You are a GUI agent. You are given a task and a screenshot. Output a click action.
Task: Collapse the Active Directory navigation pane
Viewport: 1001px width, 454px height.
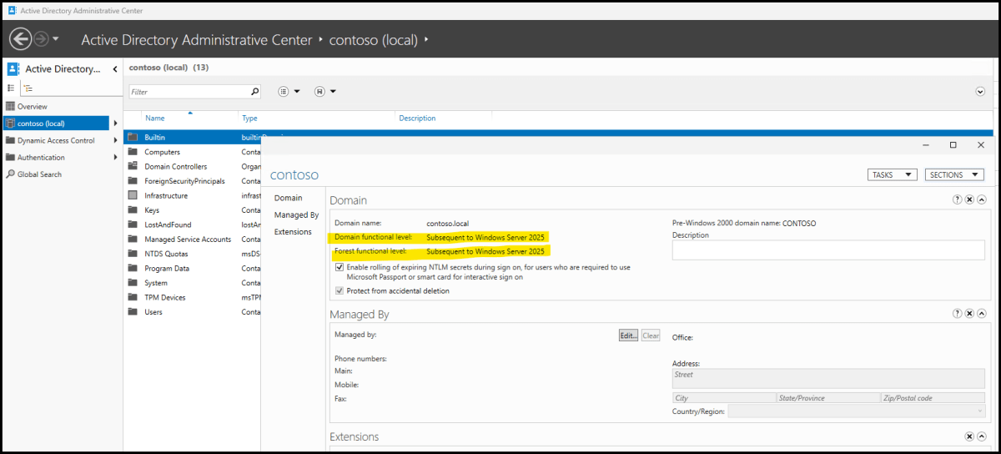coord(115,69)
